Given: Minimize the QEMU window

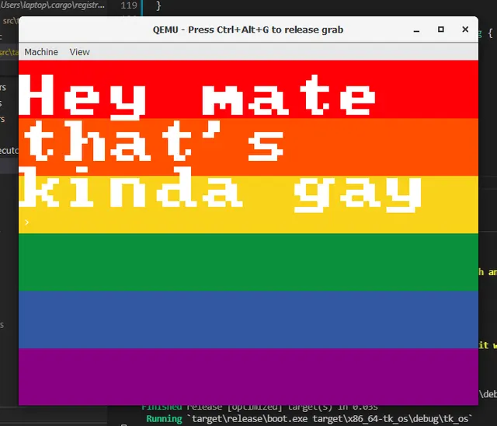Looking at the screenshot, I should click(416, 30).
